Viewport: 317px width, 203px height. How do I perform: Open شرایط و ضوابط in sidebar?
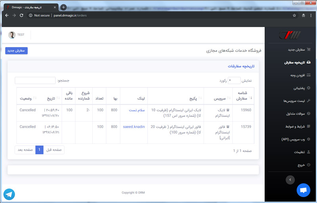[x=298, y=126]
